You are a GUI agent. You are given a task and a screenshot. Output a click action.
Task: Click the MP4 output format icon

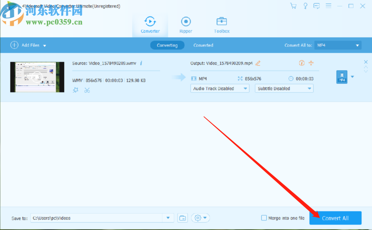tap(342, 77)
